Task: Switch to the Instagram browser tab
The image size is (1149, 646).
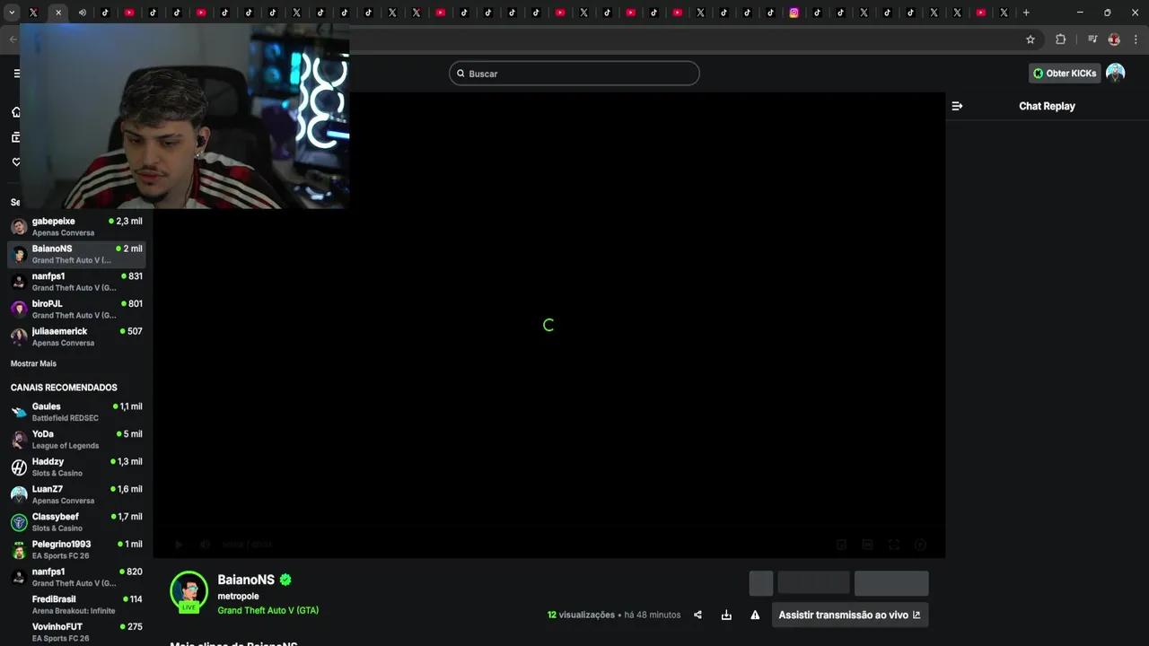Action: tap(794, 13)
